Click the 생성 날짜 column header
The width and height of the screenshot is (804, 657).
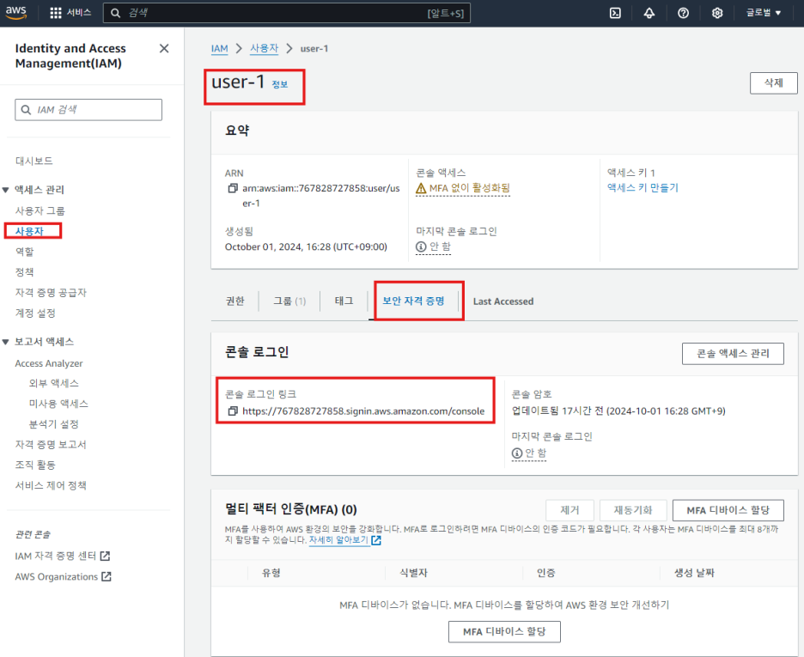point(694,573)
